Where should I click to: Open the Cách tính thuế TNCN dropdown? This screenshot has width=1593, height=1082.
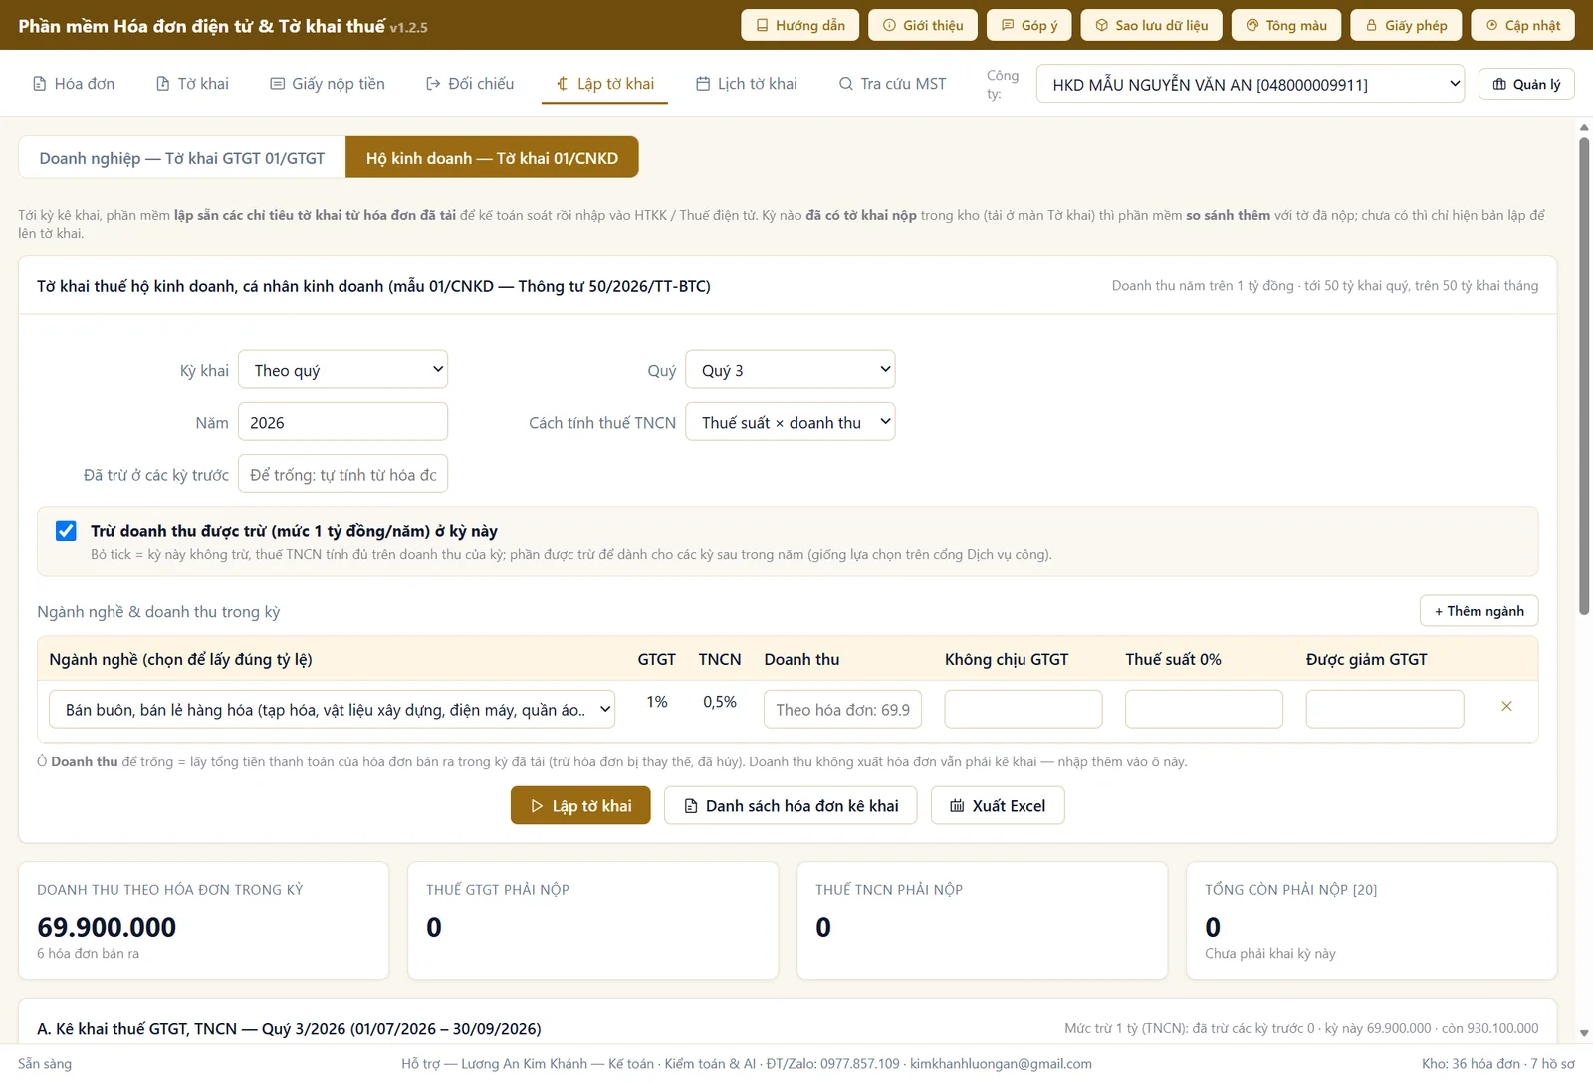click(790, 422)
